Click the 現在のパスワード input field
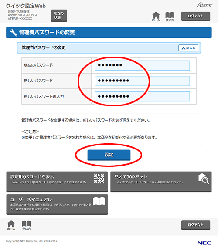Viewport: 218px width, 250px height. 143,65
